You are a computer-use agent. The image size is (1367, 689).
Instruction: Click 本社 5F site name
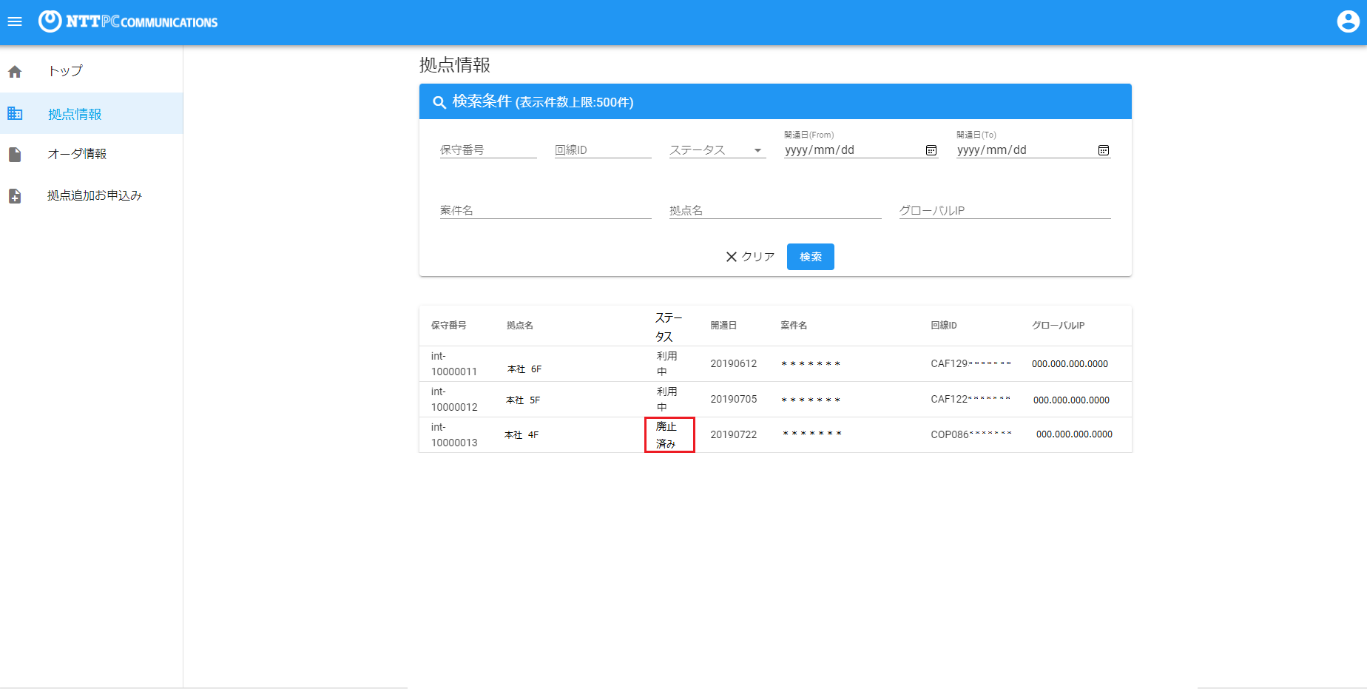click(523, 400)
